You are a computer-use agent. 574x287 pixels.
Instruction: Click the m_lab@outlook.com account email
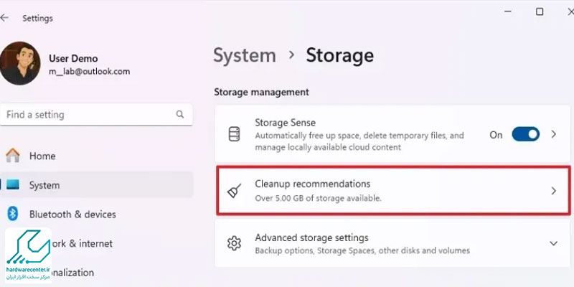(x=89, y=71)
